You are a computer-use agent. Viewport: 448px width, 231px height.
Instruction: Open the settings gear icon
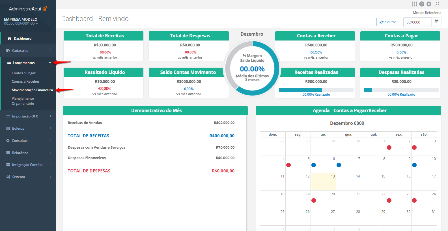click(x=429, y=4)
